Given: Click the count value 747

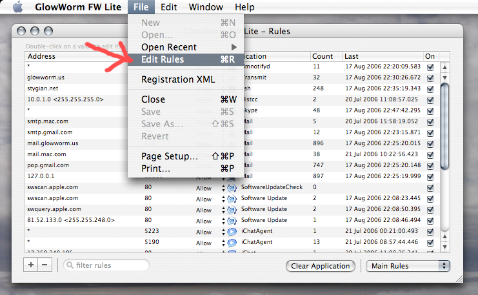Looking at the screenshot, I should tap(318, 165).
